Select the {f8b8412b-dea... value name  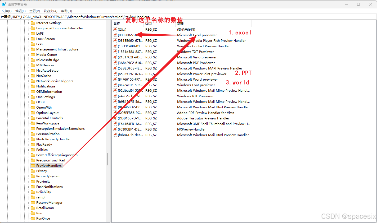coord(131,135)
